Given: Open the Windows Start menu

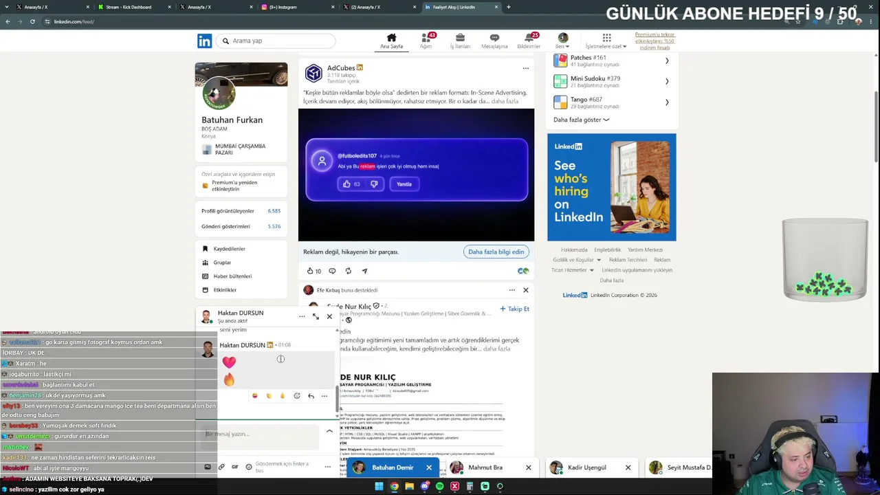Looking at the screenshot, I should (379, 487).
